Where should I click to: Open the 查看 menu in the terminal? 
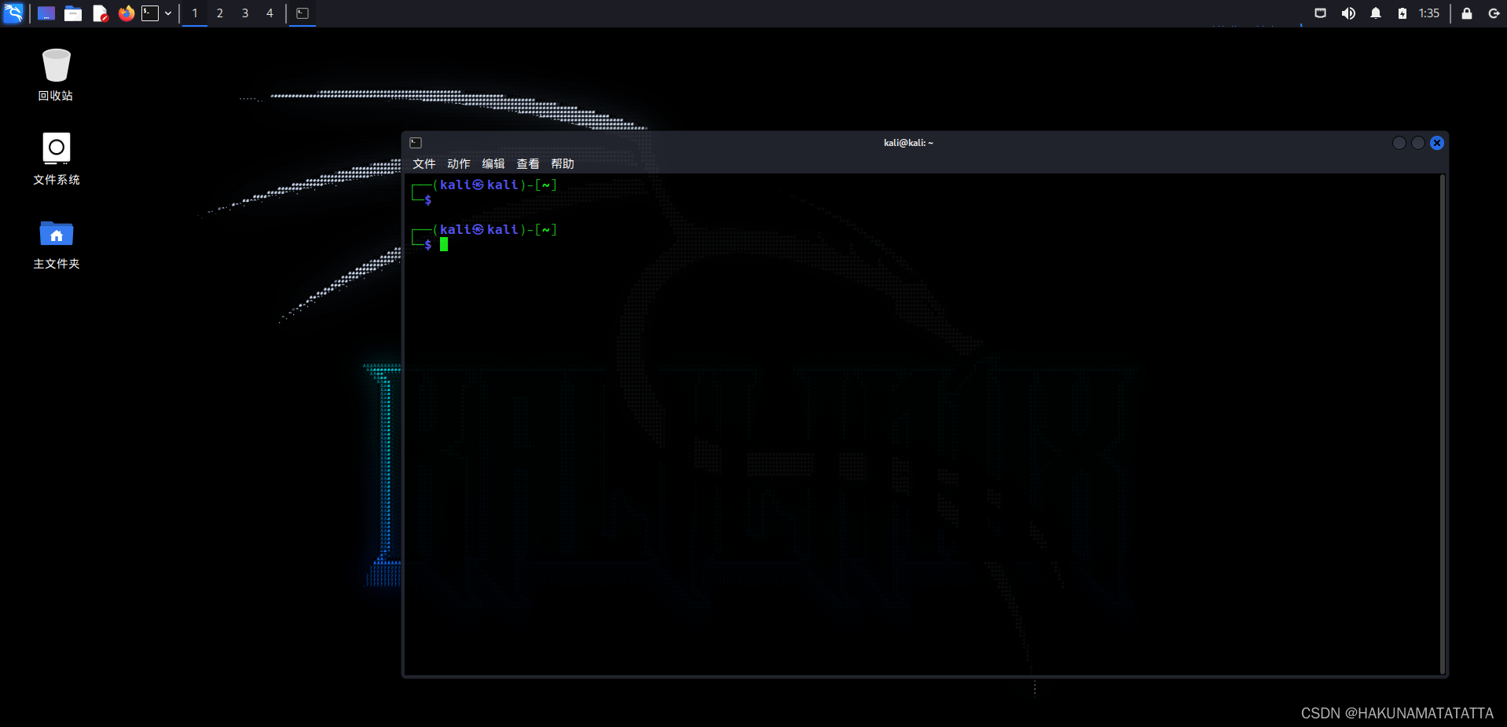click(x=527, y=163)
